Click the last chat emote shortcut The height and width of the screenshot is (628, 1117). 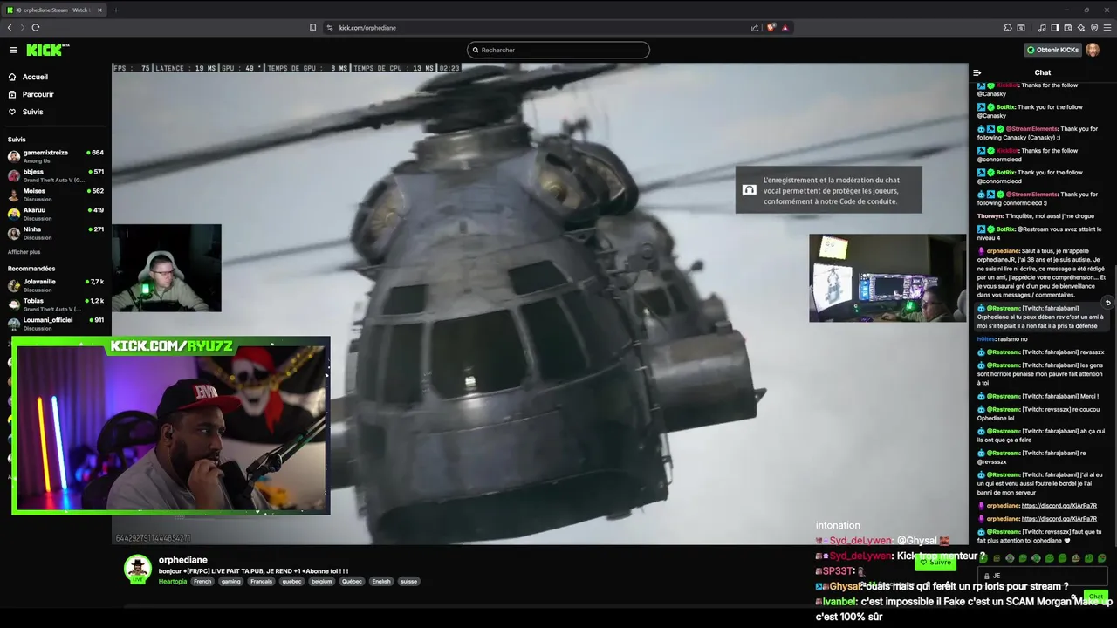point(1102,558)
